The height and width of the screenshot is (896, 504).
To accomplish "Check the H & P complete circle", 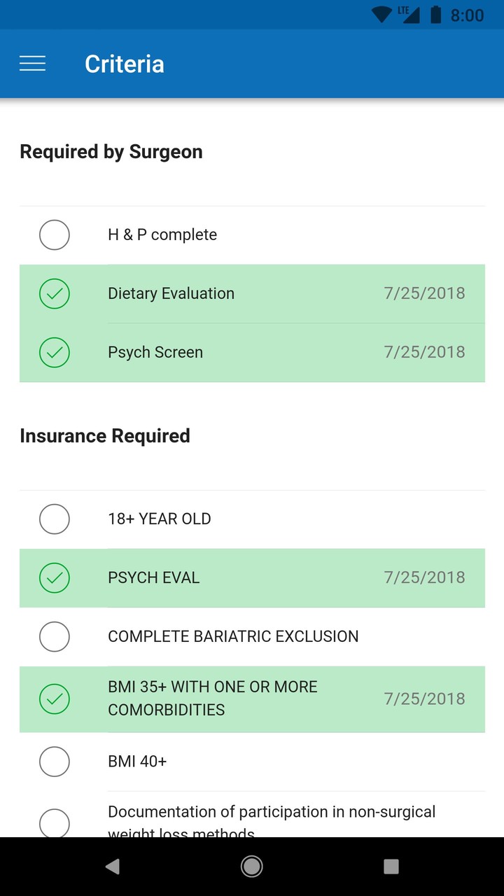I will (x=55, y=235).
